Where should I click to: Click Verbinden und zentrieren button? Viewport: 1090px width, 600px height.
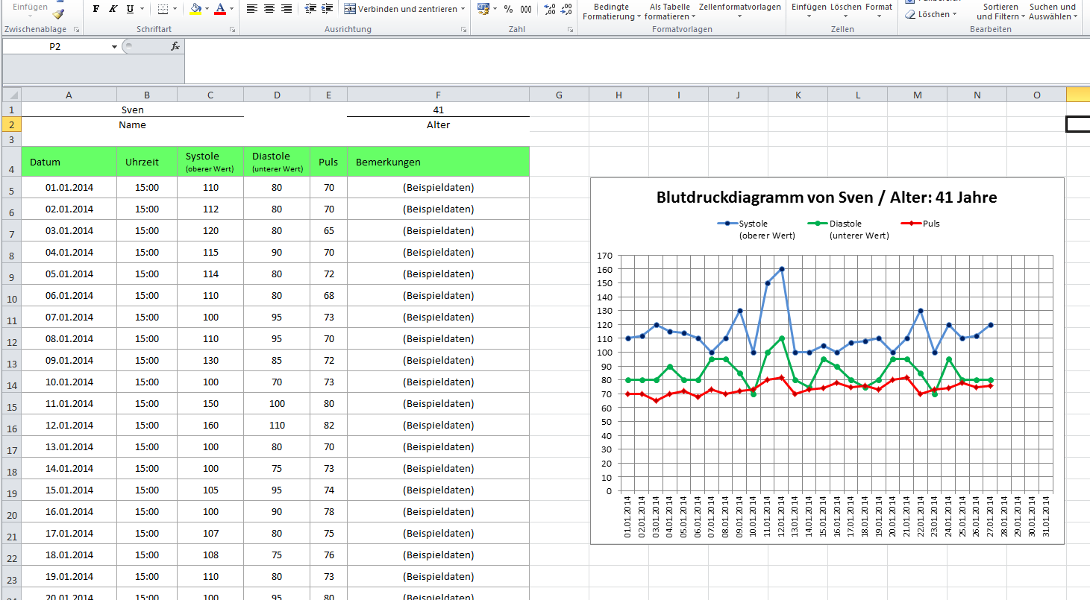[x=401, y=9]
